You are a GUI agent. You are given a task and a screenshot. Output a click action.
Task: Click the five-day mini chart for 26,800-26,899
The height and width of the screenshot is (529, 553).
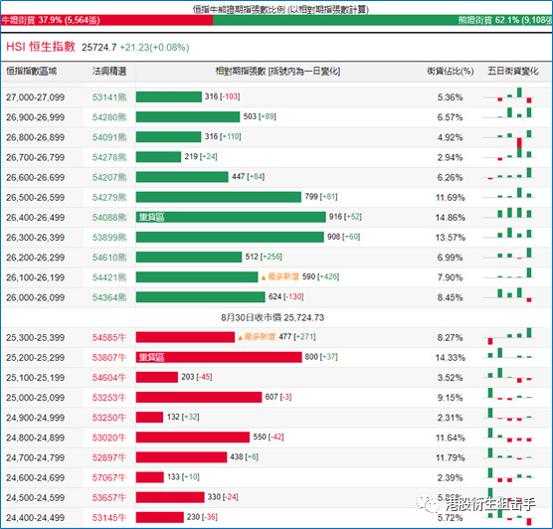pyautogui.click(x=509, y=136)
